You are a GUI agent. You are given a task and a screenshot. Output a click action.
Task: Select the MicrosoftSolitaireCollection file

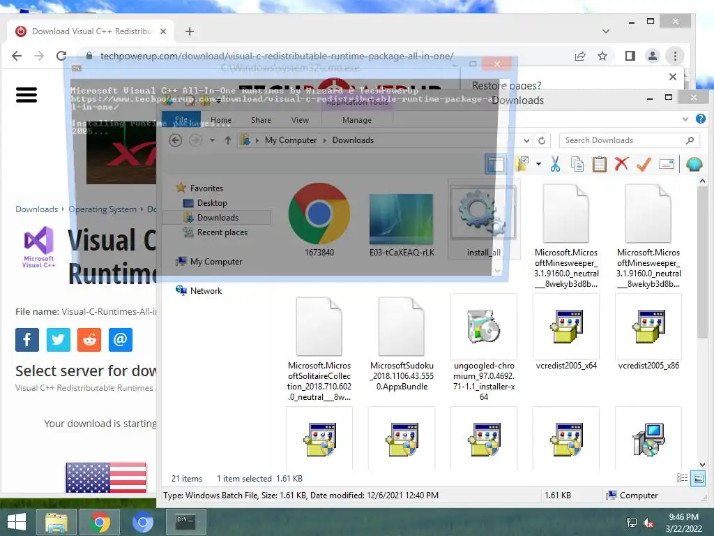click(319, 349)
